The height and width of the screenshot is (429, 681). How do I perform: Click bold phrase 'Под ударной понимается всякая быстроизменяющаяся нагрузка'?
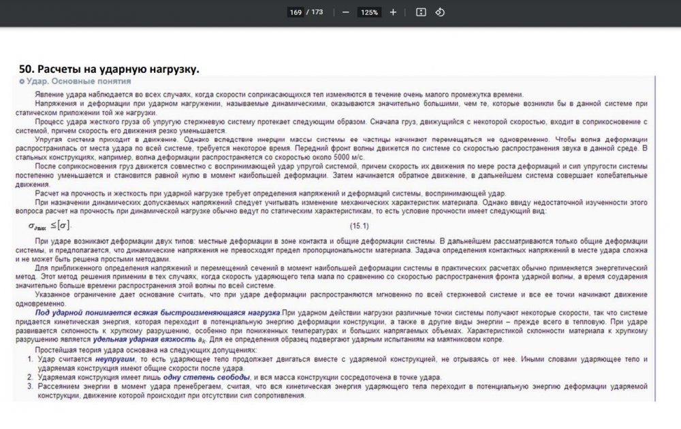pos(158,313)
